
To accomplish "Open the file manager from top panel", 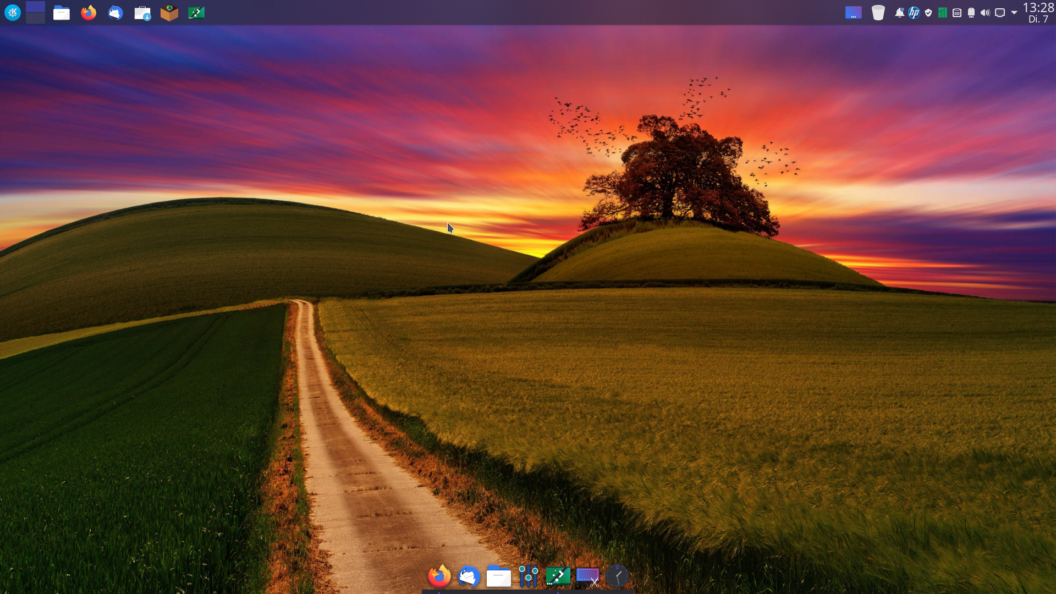I will (62, 13).
